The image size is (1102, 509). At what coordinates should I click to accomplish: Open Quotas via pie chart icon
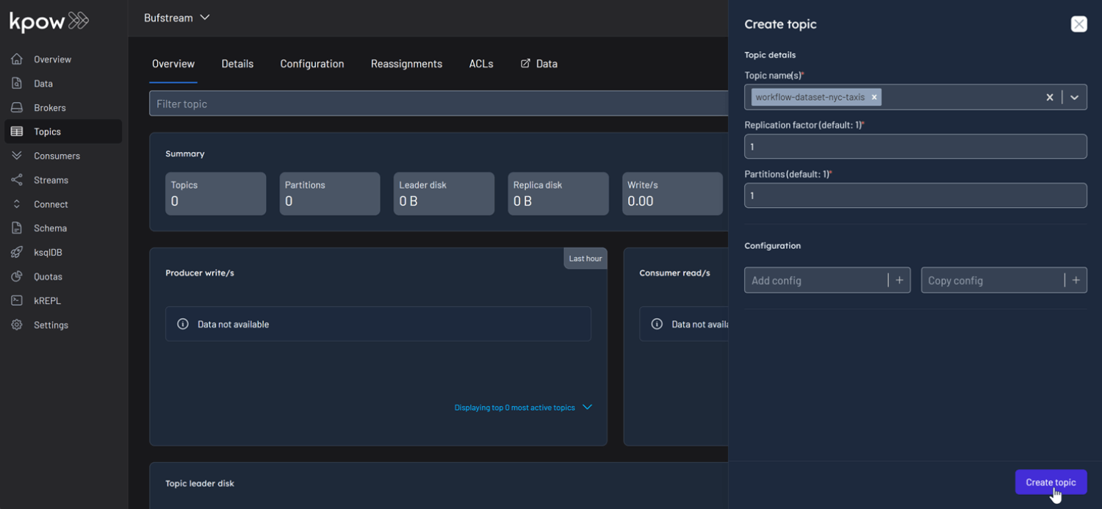click(17, 277)
